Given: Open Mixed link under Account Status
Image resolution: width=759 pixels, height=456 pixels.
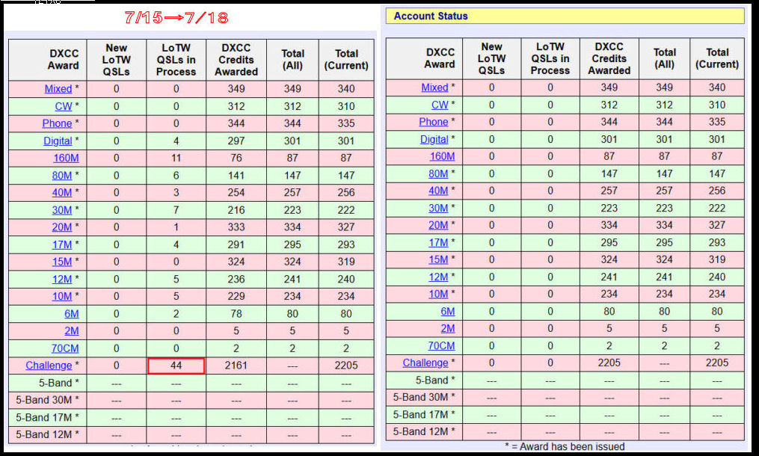Looking at the screenshot, I should click(434, 87).
